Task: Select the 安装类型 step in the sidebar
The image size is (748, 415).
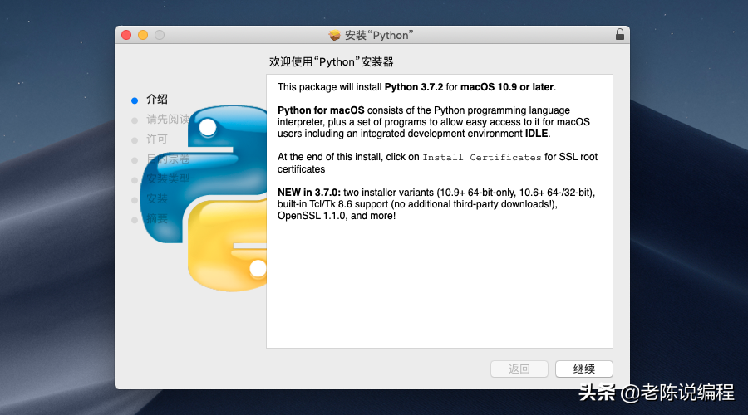Action: point(168,179)
